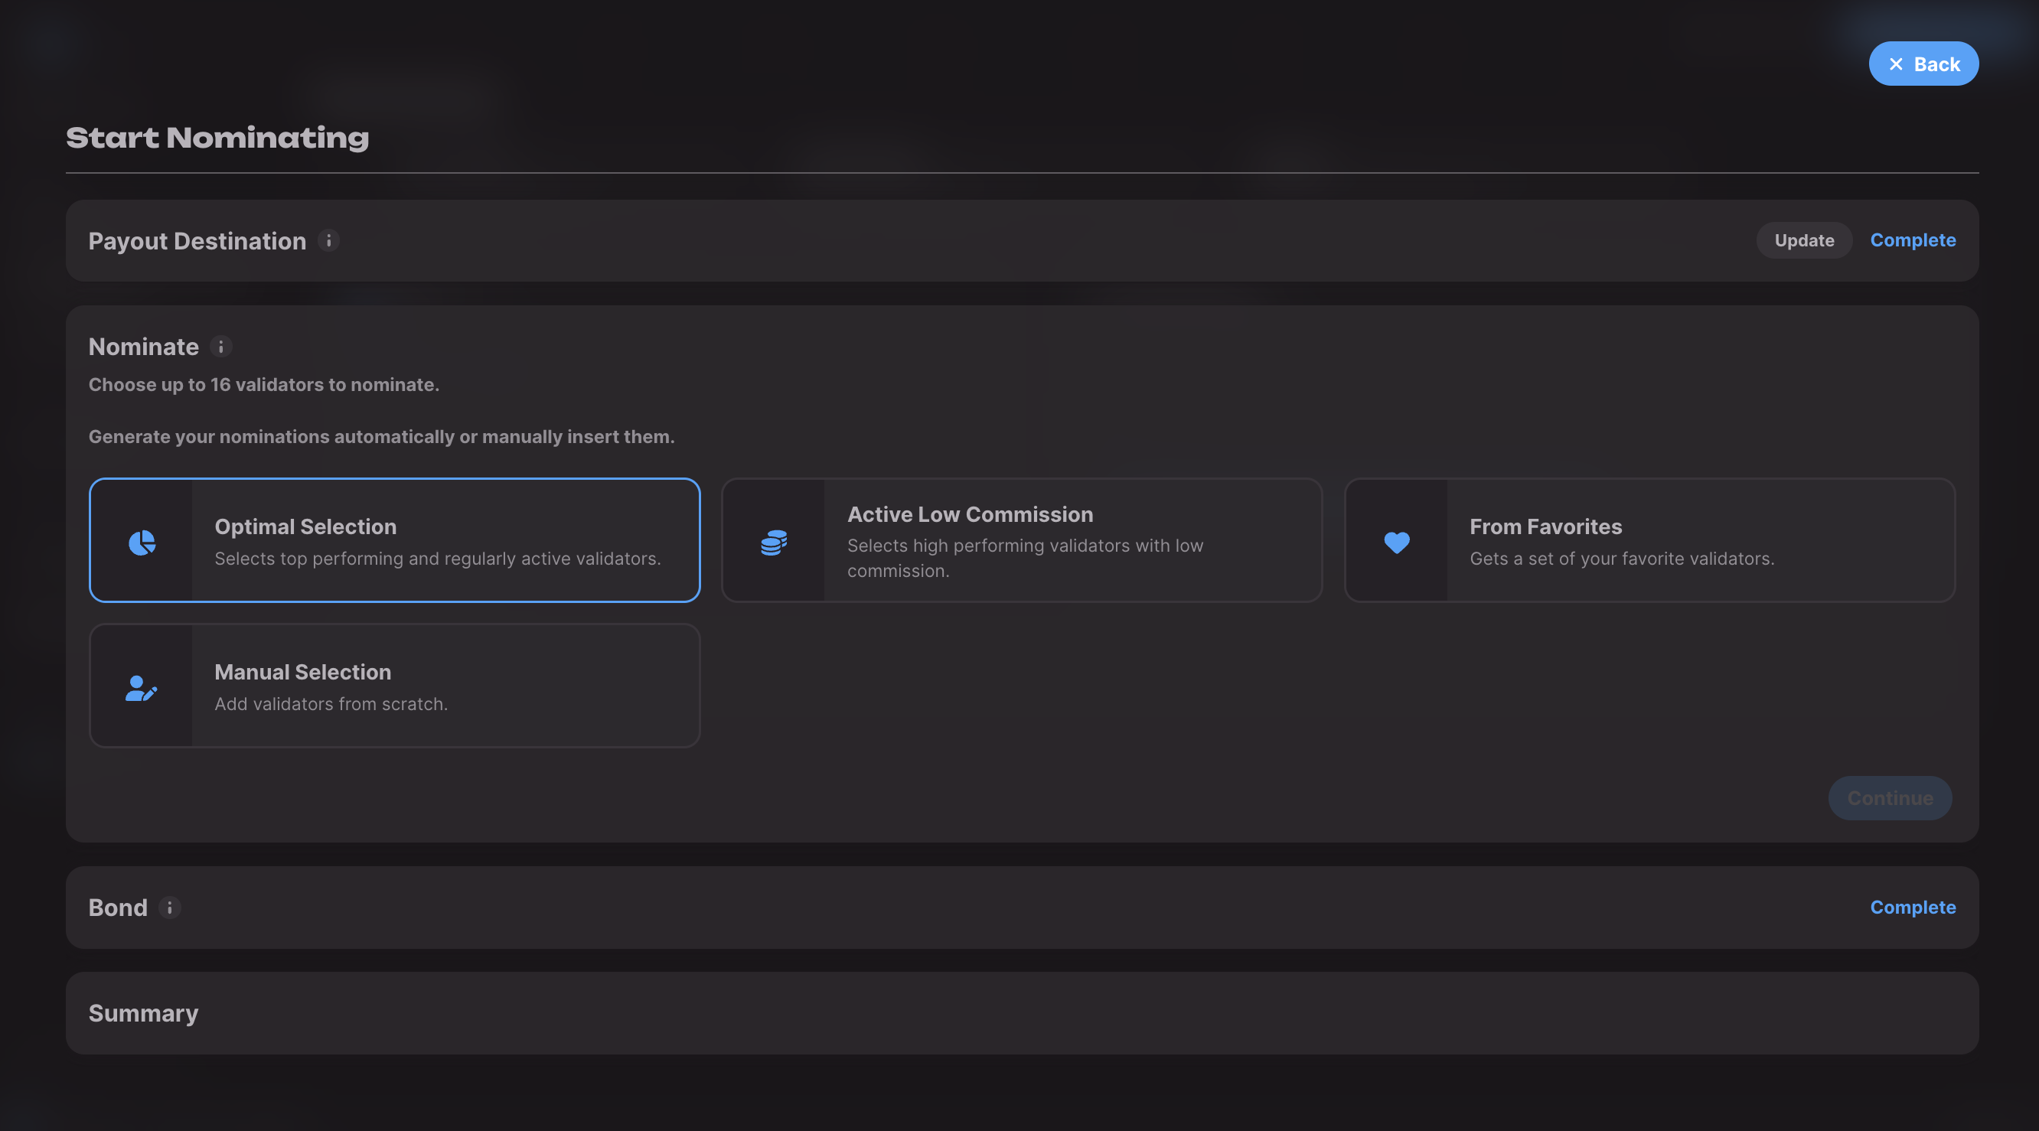Go back using the Back button
Image resolution: width=2039 pixels, height=1131 pixels.
pyautogui.click(x=1923, y=64)
